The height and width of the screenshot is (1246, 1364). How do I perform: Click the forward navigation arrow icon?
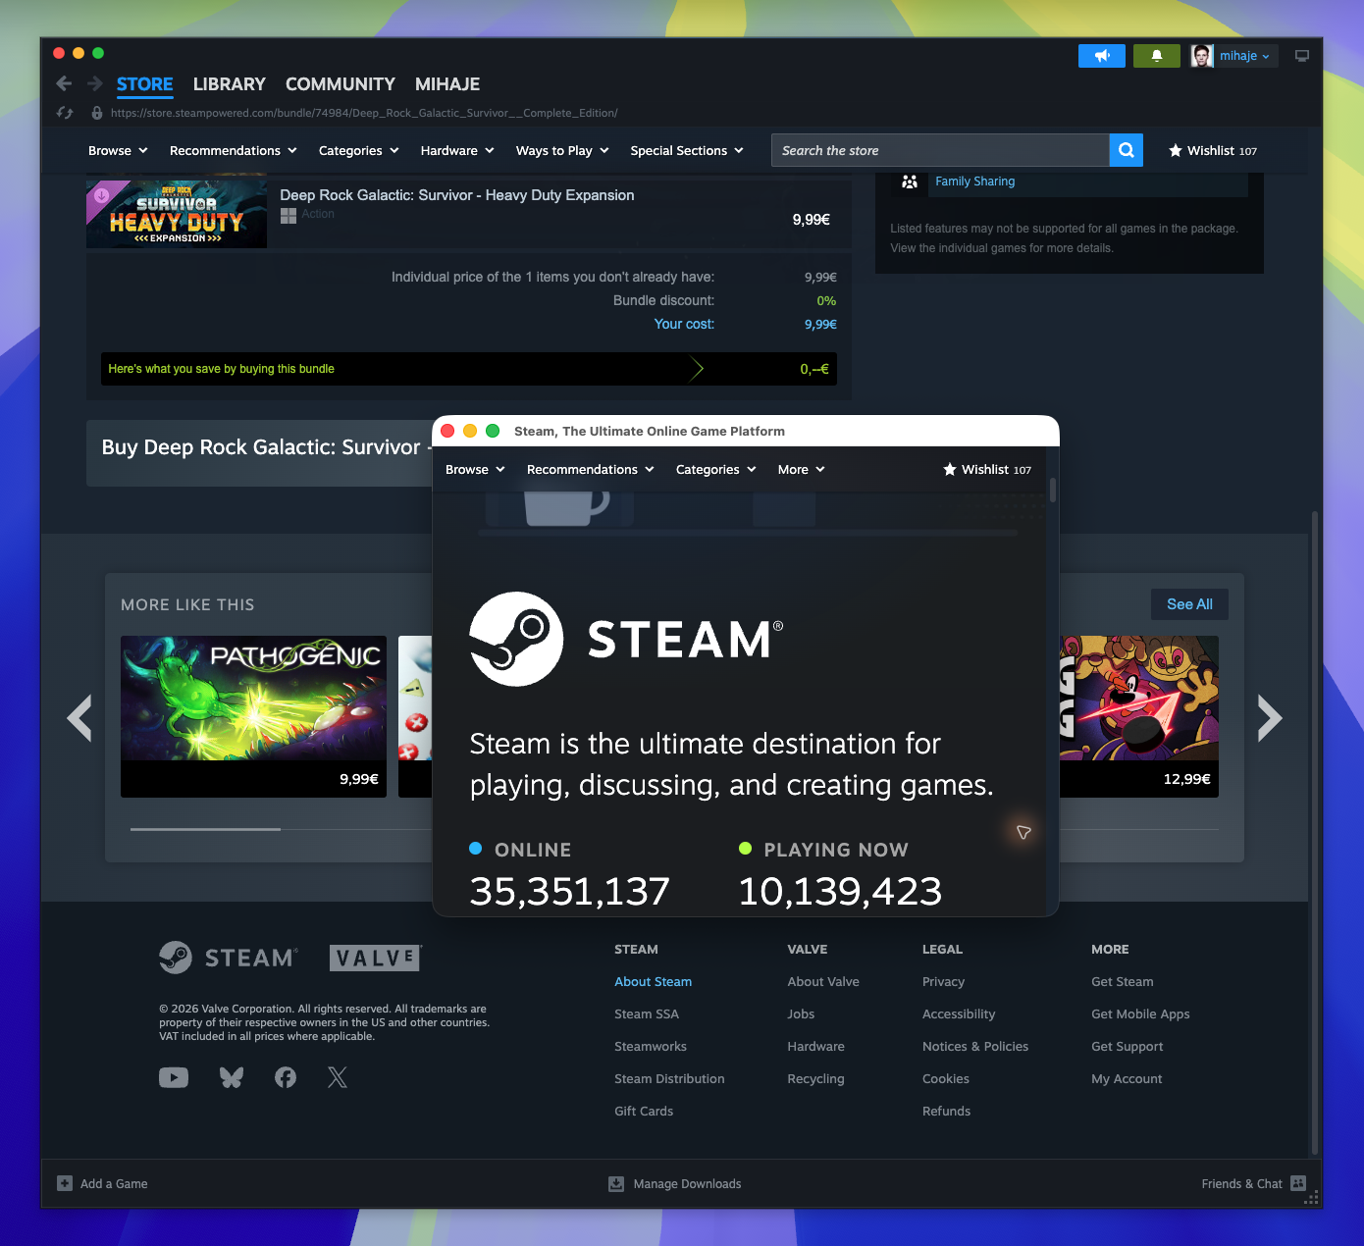click(x=95, y=84)
